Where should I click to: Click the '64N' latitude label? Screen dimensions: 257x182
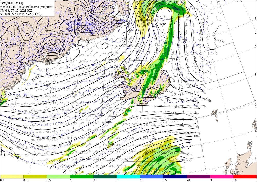[x=255, y=74]
